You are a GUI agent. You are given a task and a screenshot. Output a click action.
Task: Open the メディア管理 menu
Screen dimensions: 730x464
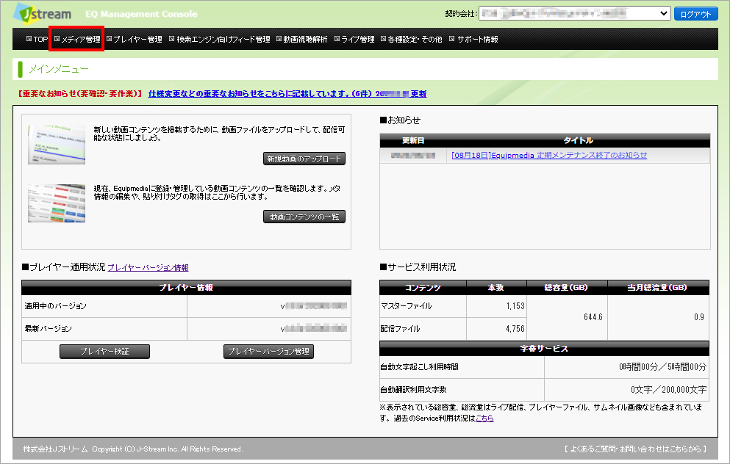77,40
